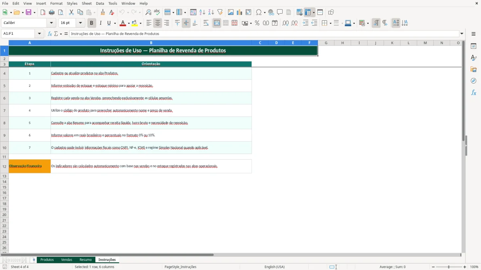
Task: Select column H header
Action: [x=342, y=43]
